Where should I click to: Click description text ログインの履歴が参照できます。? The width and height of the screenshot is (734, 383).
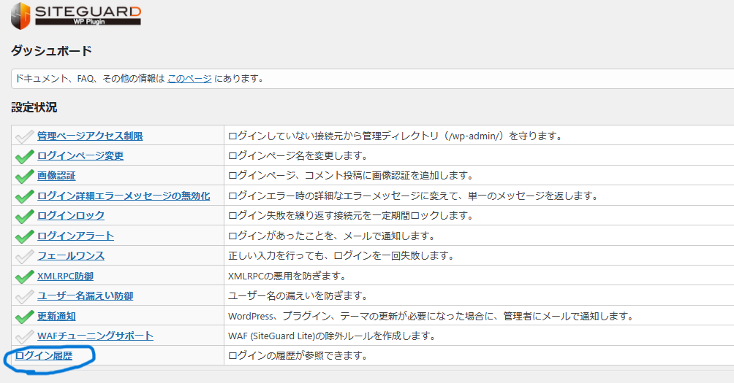click(x=298, y=355)
